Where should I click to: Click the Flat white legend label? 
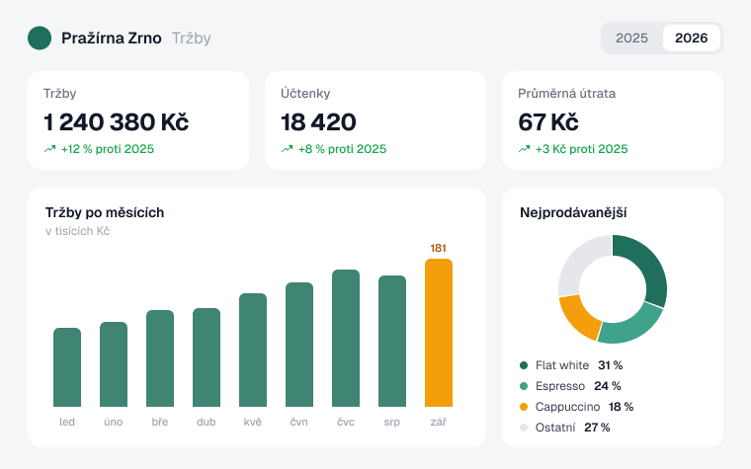(x=562, y=365)
